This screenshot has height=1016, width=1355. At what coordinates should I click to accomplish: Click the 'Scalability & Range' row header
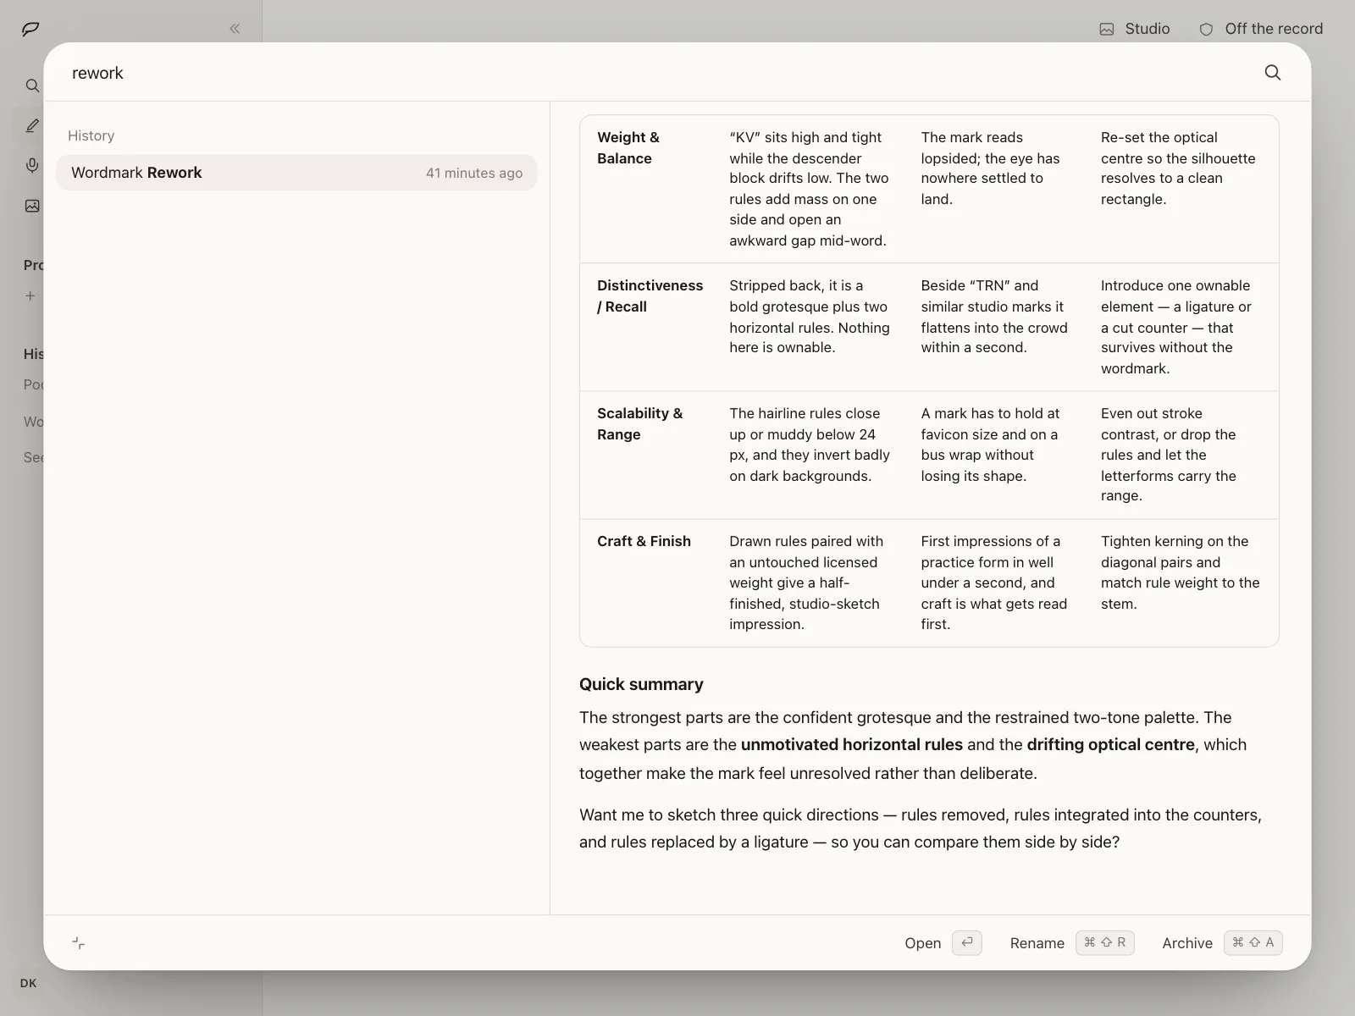(639, 423)
